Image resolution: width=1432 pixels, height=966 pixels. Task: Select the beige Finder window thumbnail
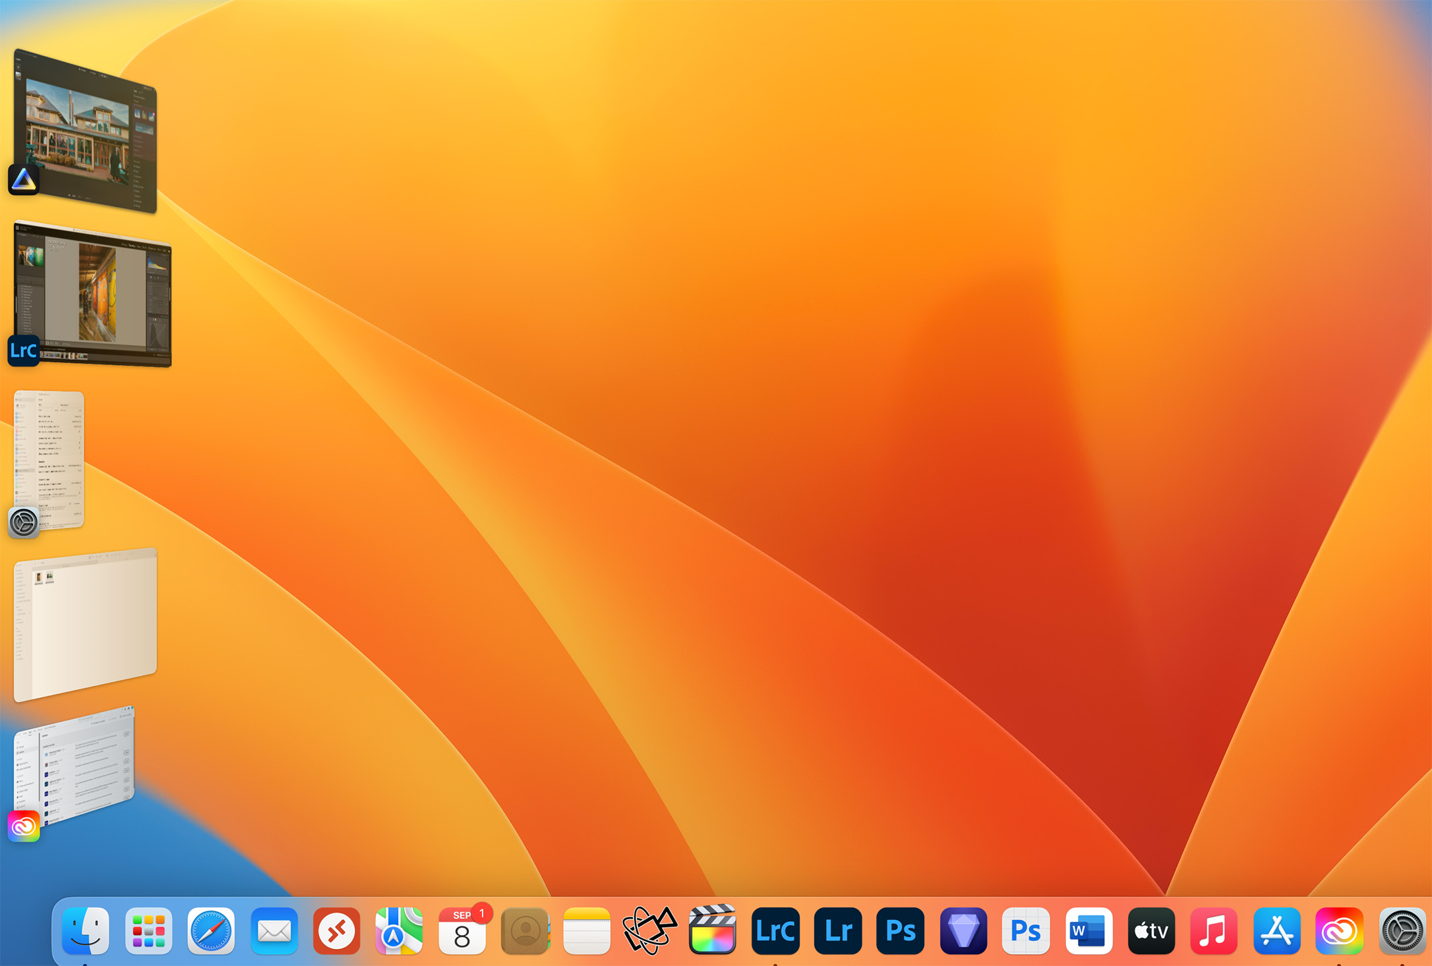[x=85, y=624]
